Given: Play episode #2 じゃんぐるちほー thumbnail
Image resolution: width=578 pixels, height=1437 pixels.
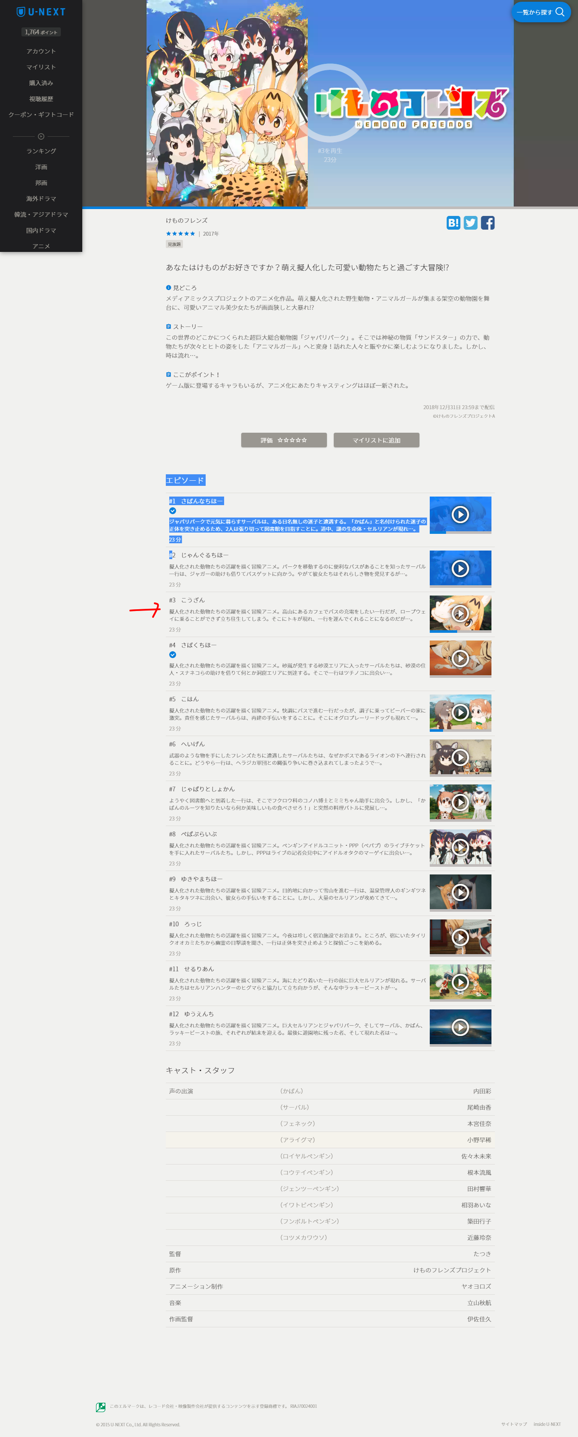Looking at the screenshot, I should click(460, 569).
